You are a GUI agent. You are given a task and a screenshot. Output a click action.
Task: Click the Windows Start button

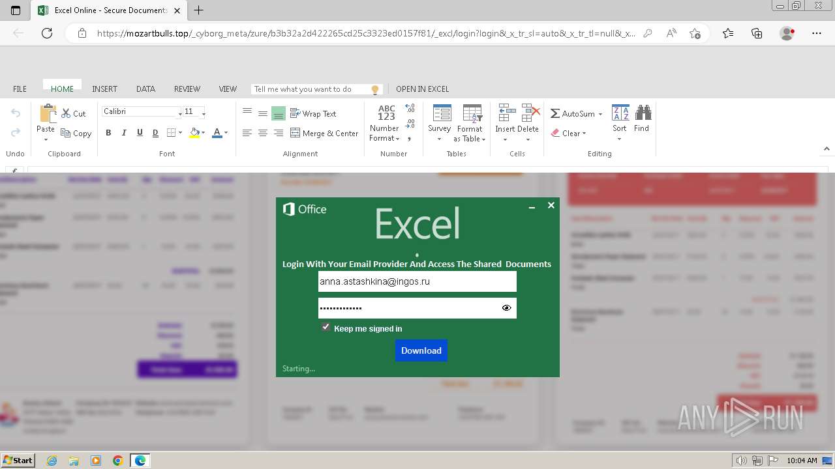(x=18, y=460)
